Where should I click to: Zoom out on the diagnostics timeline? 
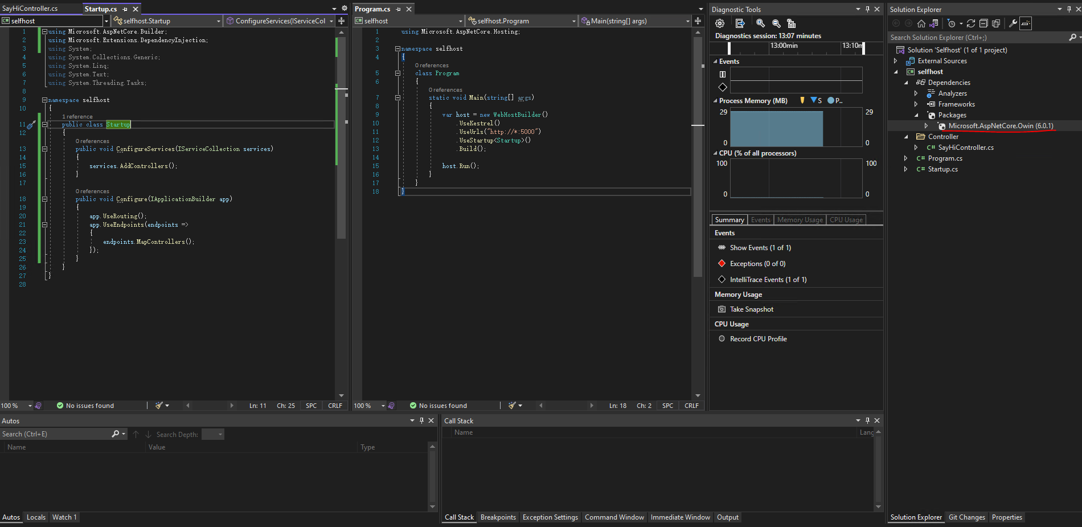(x=776, y=23)
